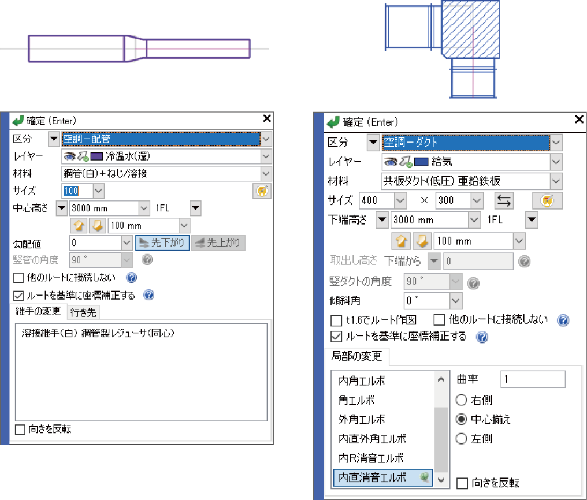
Task: Open the 区分 dropdown showing 空調－ダクト
Action: tap(555, 142)
